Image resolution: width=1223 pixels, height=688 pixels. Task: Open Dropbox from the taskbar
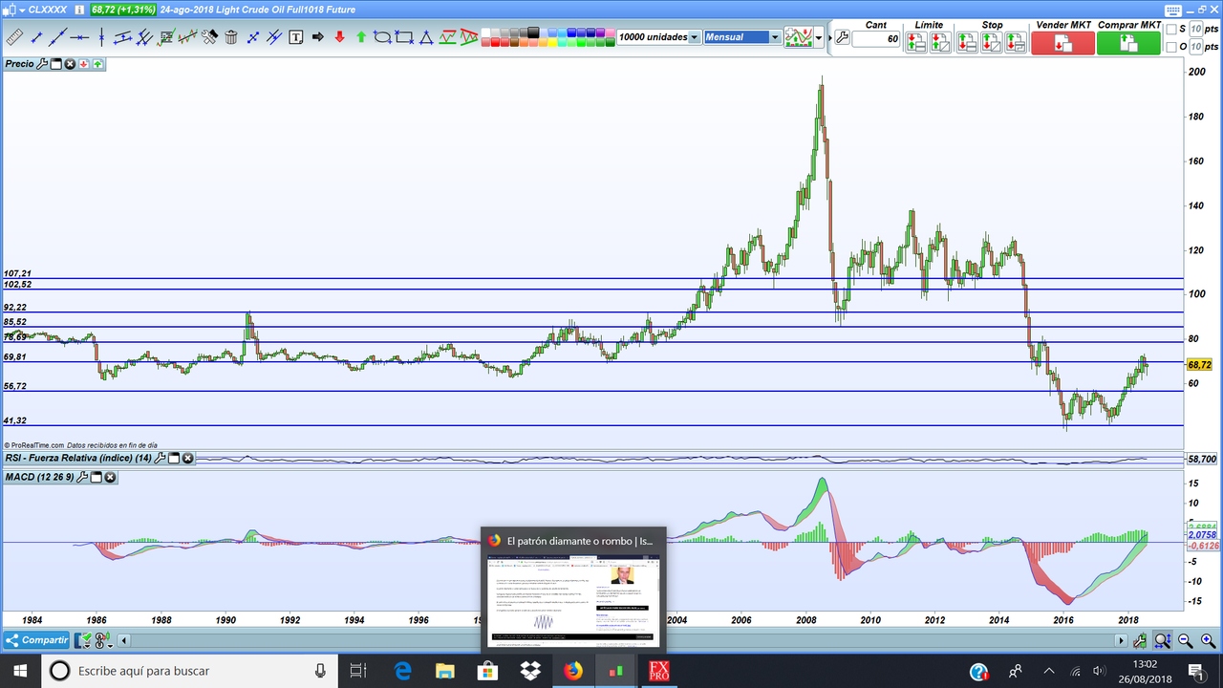[x=529, y=671]
